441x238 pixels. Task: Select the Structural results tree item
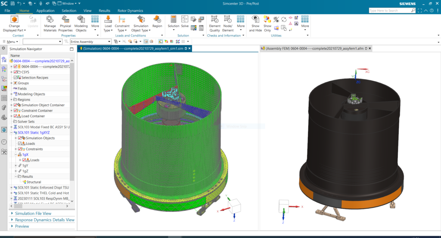(34, 182)
